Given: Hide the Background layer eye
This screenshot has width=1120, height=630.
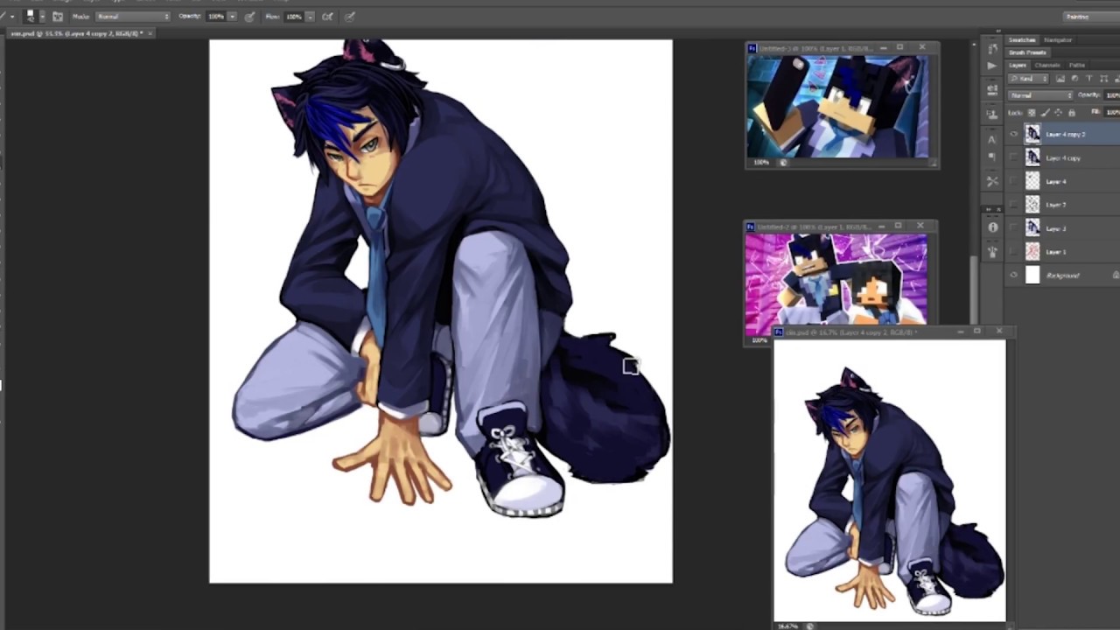Looking at the screenshot, I should pos(1013,275).
